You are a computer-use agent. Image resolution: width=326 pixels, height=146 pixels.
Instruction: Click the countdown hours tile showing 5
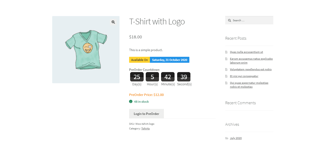tap(152, 77)
